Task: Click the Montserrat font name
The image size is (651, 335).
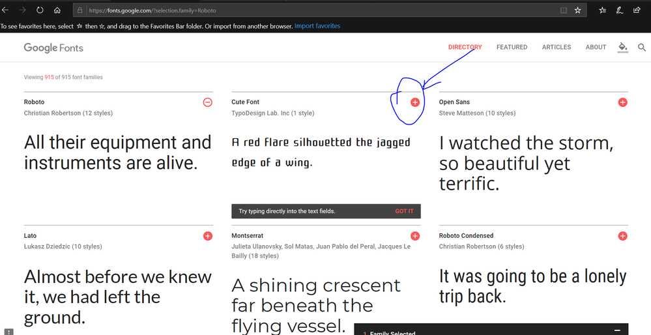Action: pyautogui.click(x=248, y=236)
